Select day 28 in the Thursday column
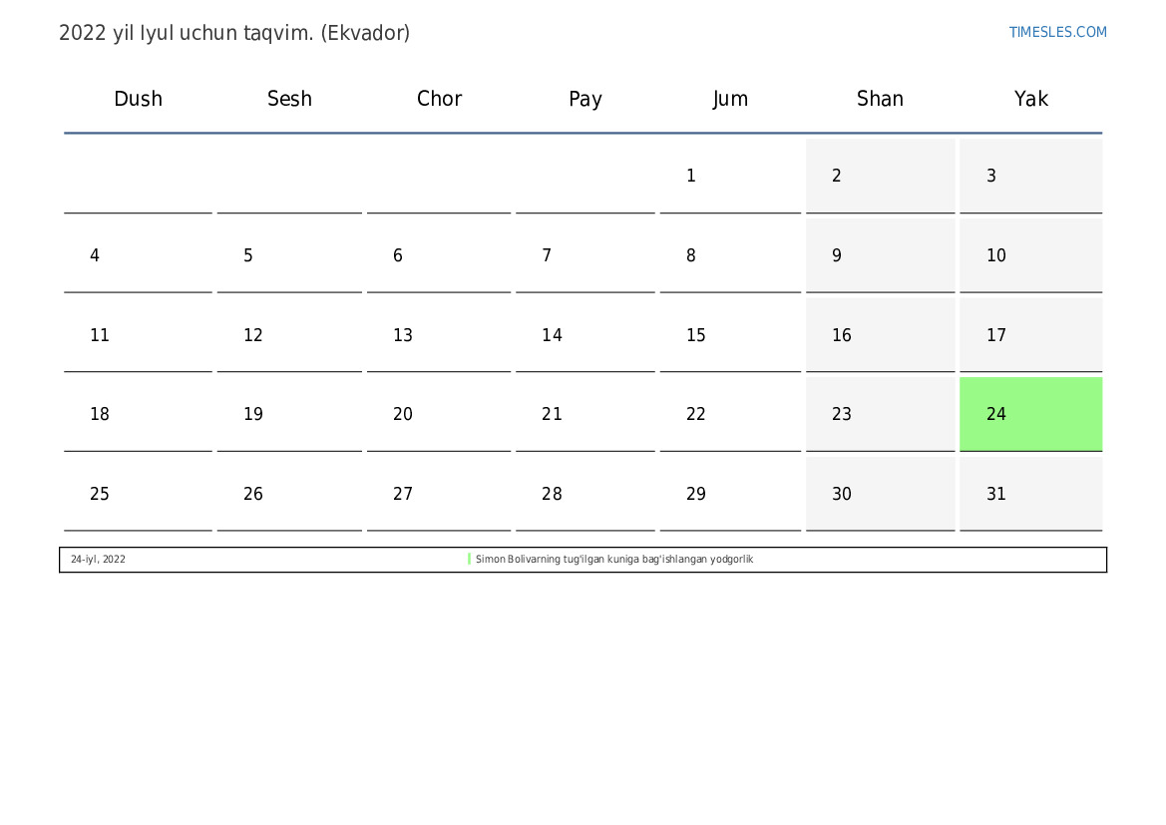Screen dimensions: 1166x825 [584, 494]
